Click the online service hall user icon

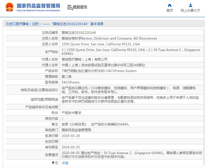point(191,5)
